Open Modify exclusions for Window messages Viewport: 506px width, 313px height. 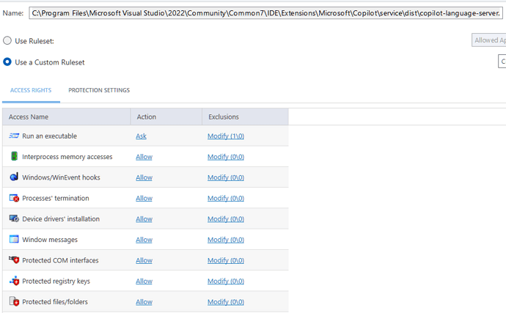click(x=226, y=240)
